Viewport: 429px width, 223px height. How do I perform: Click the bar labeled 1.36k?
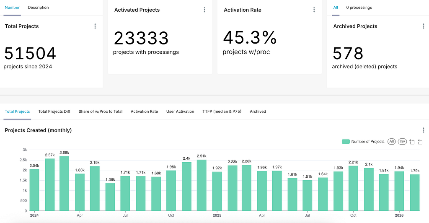tap(110, 197)
